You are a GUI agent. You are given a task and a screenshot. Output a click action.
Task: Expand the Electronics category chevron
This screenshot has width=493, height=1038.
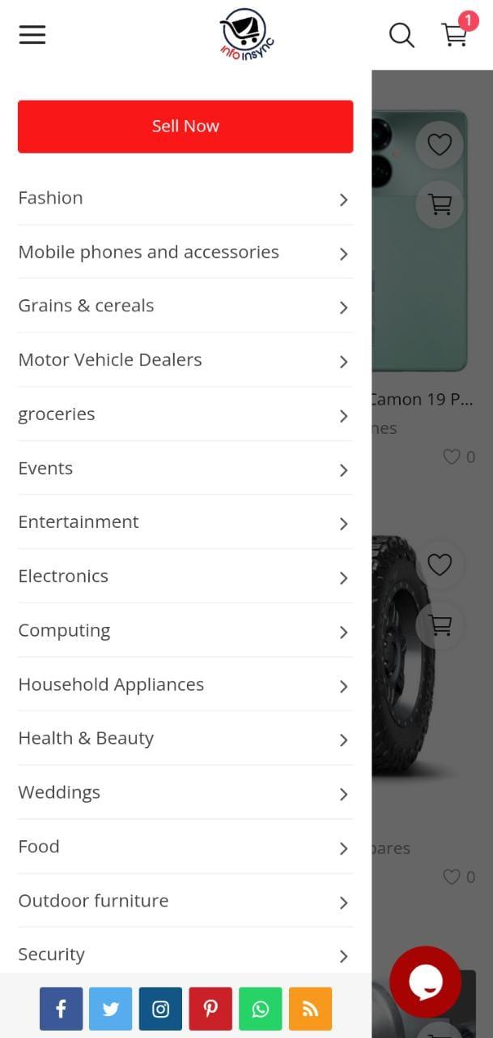343,577
